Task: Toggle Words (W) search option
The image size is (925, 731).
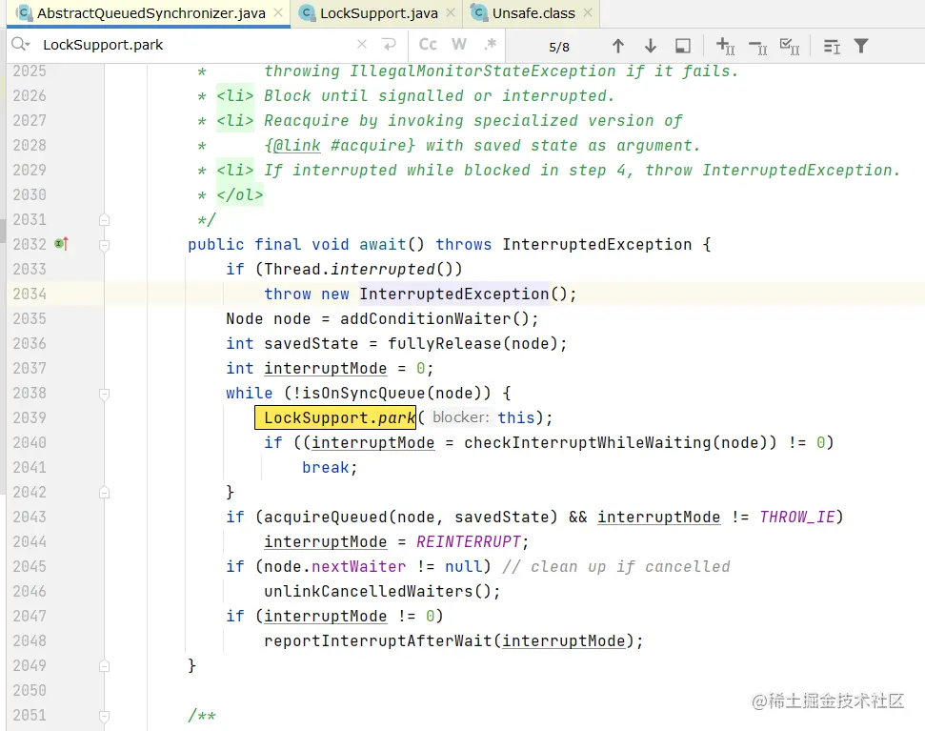Action: pyautogui.click(x=459, y=45)
